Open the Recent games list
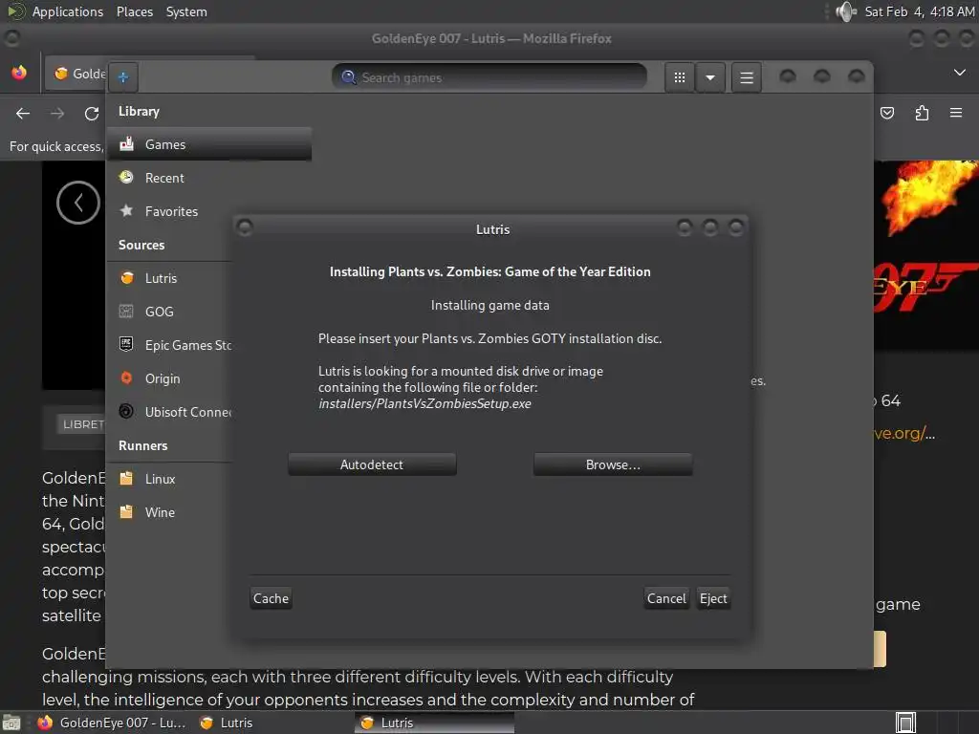The width and height of the screenshot is (979, 734). (209, 178)
